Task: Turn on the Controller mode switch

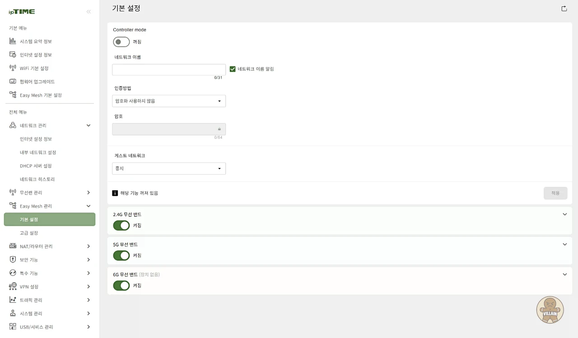Action: click(x=121, y=42)
